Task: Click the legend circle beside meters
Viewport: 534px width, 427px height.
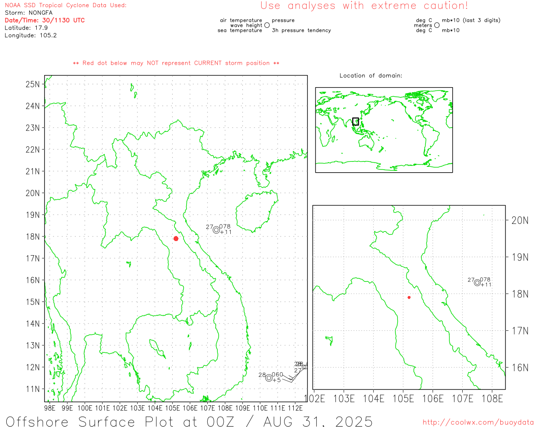Action: click(x=437, y=25)
